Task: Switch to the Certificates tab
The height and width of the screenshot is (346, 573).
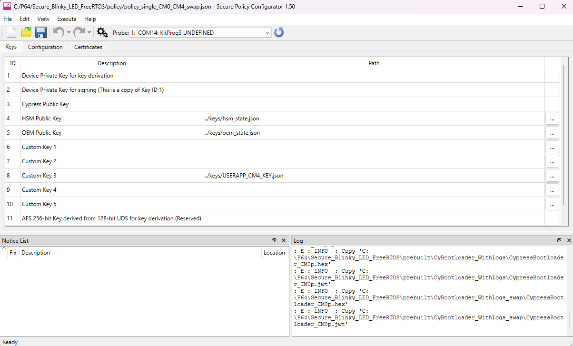Action: click(x=88, y=47)
